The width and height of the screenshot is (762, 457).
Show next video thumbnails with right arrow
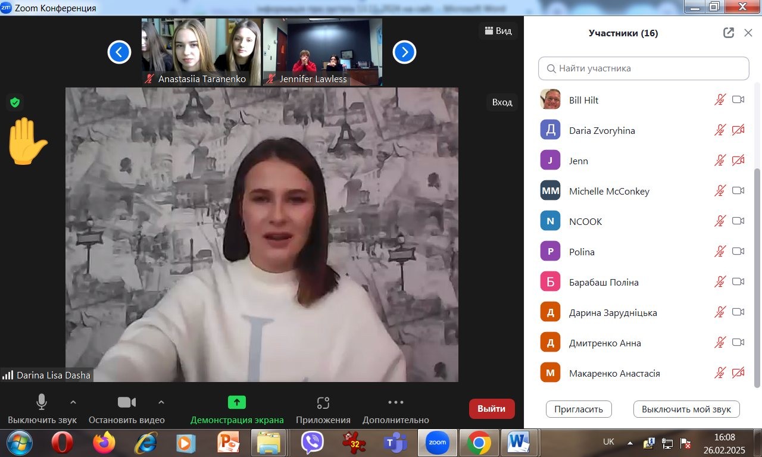coord(404,52)
